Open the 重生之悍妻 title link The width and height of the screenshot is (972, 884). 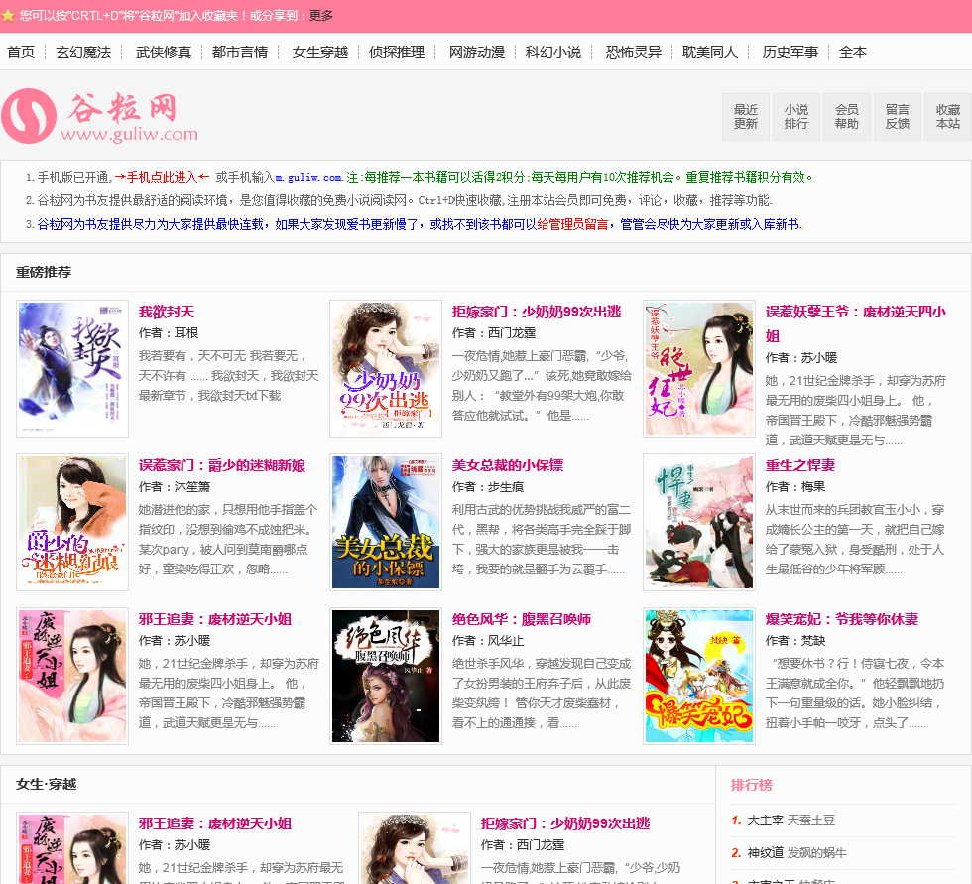[x=800, y=465]
